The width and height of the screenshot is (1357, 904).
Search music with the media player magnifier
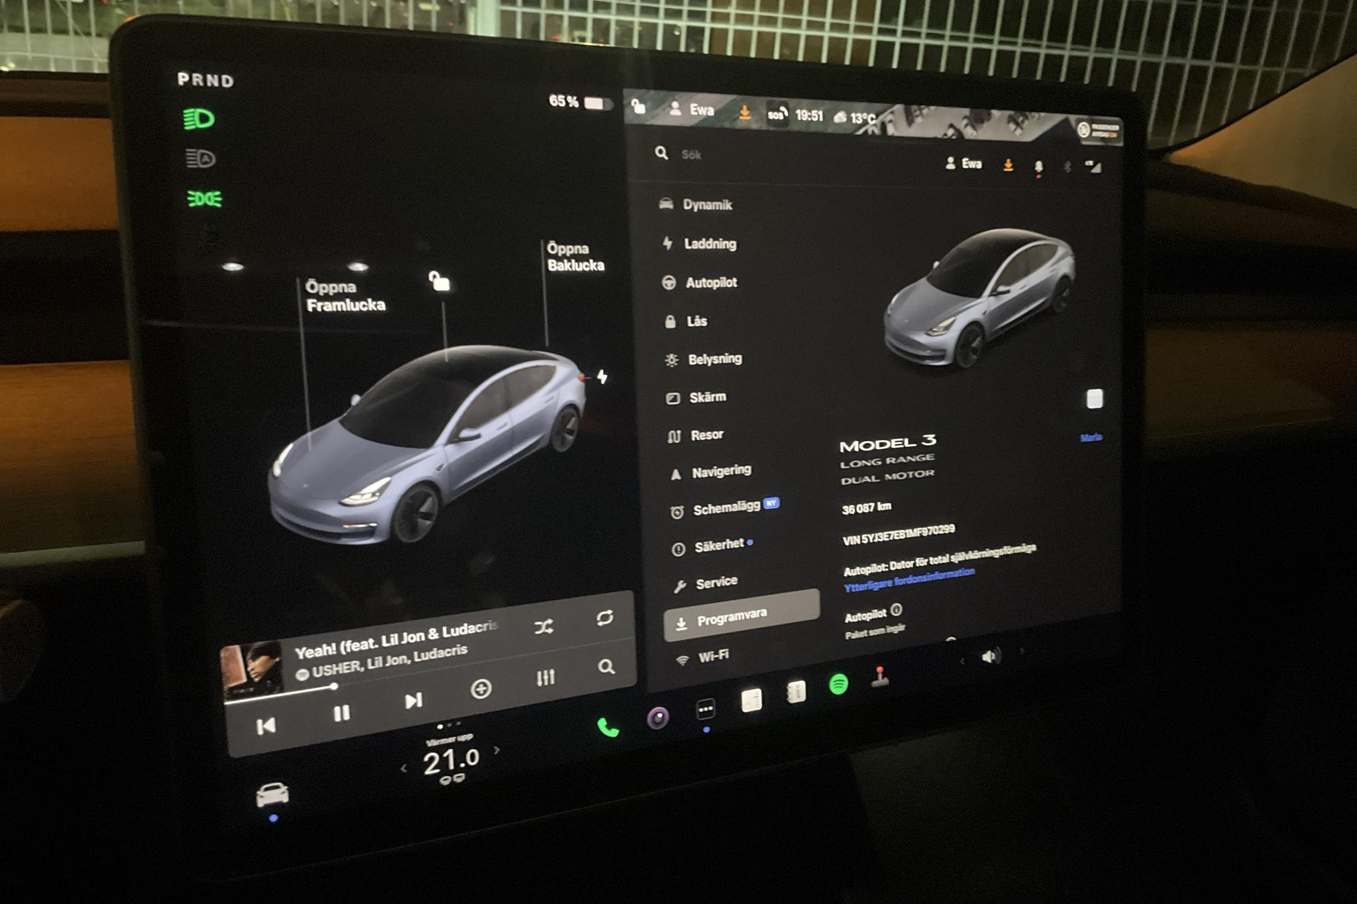[x=606, y=666]
